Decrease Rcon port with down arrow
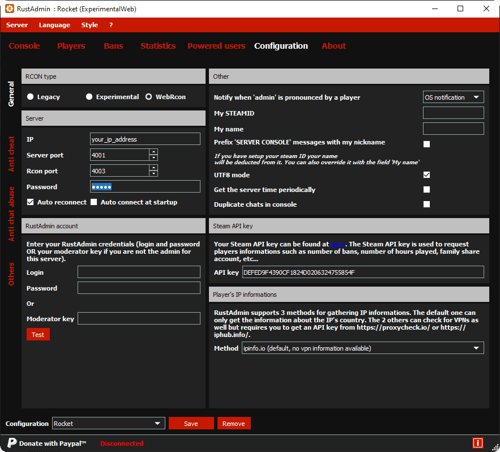 tap(153, 174)
